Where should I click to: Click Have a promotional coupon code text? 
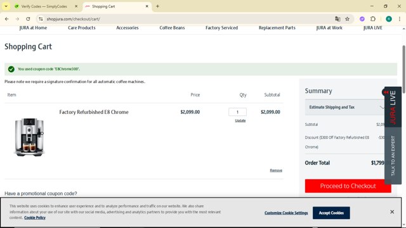41,193
